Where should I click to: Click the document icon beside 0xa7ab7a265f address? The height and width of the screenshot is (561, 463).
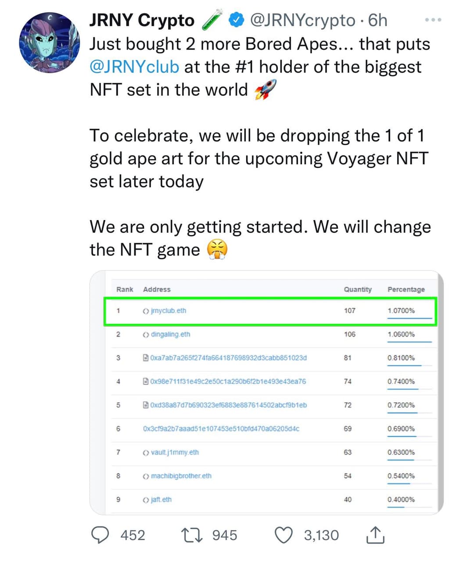pos(147,358)
